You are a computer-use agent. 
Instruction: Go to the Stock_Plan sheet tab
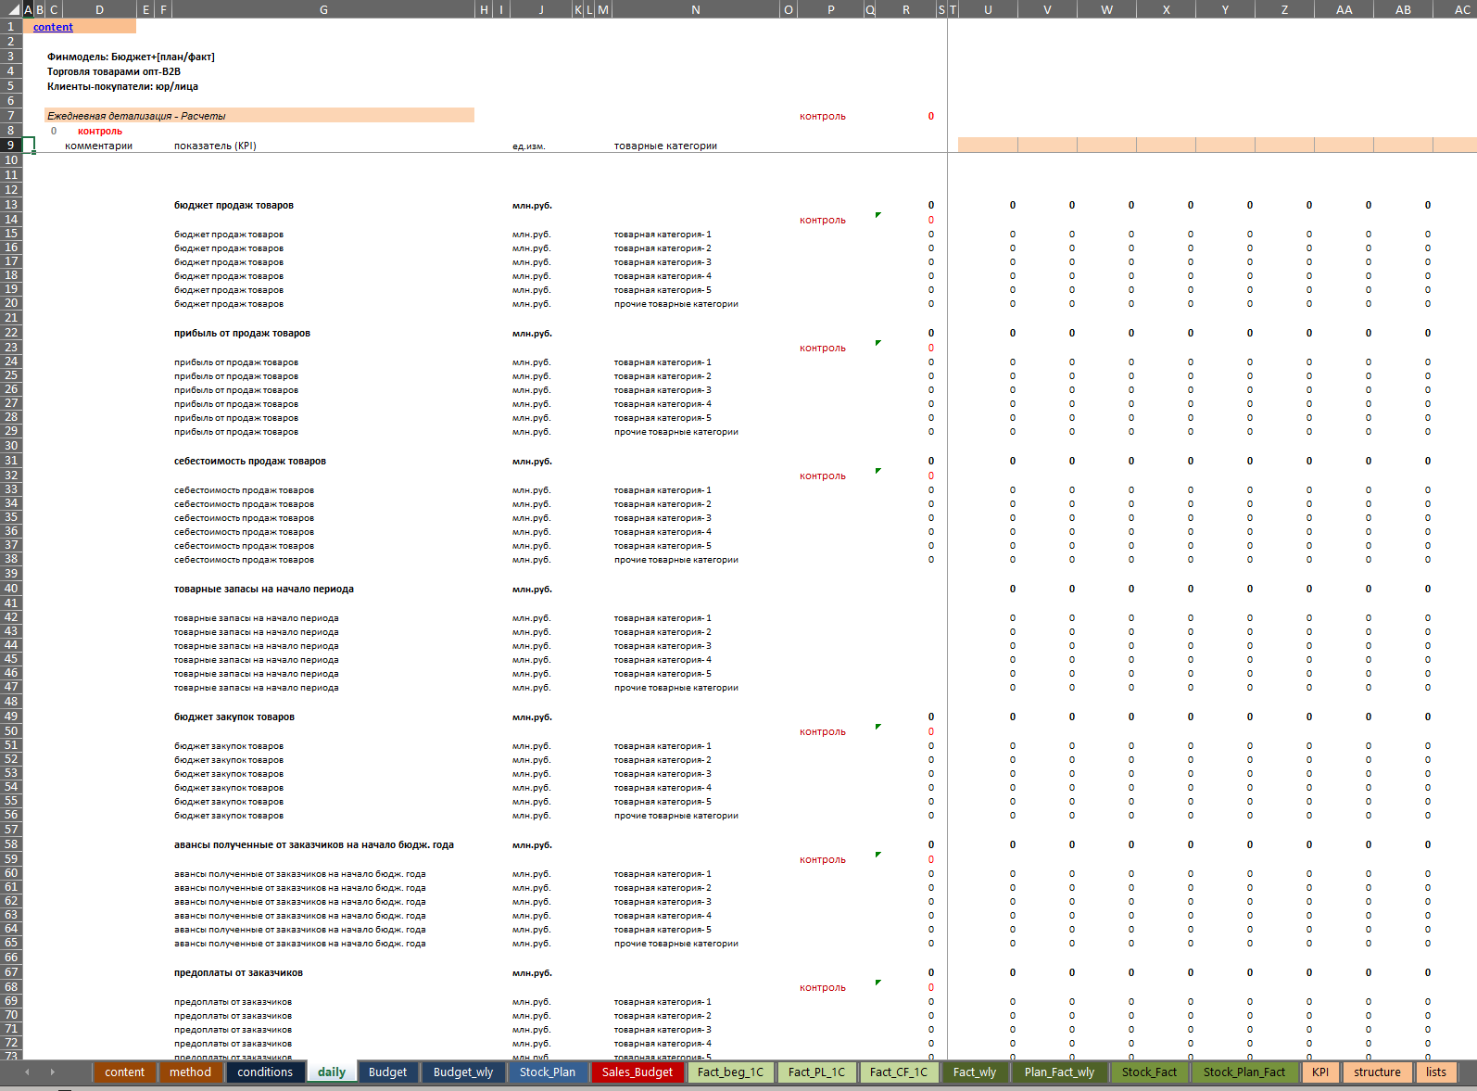click(x=547, y=1072)
